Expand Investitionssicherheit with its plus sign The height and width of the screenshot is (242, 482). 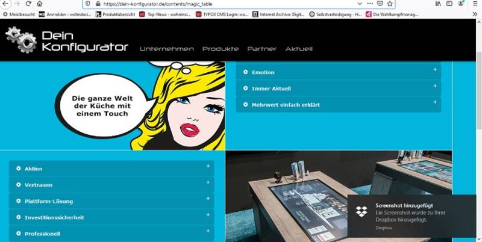[208, 214]
